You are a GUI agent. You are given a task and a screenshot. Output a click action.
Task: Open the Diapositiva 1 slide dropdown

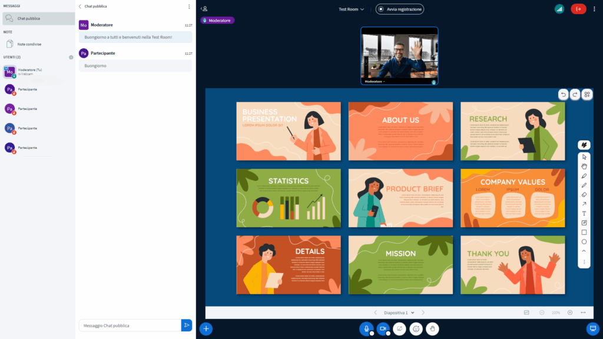399,313
